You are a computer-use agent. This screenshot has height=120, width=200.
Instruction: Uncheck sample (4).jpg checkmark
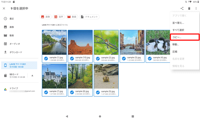coord(150,59)
